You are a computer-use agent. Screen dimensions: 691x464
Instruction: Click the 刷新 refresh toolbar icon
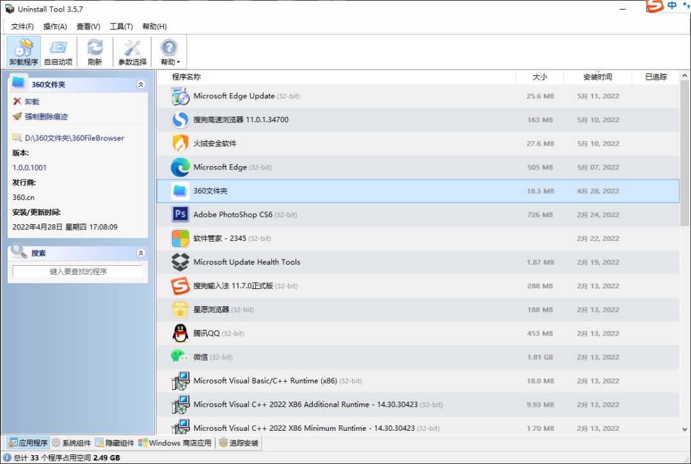tap(95, 52)
